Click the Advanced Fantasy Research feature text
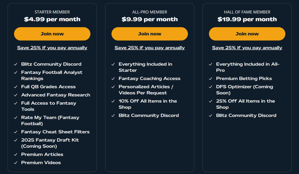 [x=55, y=95]
